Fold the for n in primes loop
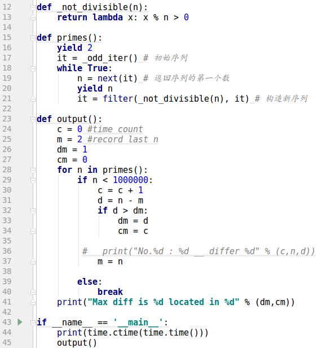Screen dimensions: 336x348 click(x=33, y=170)
